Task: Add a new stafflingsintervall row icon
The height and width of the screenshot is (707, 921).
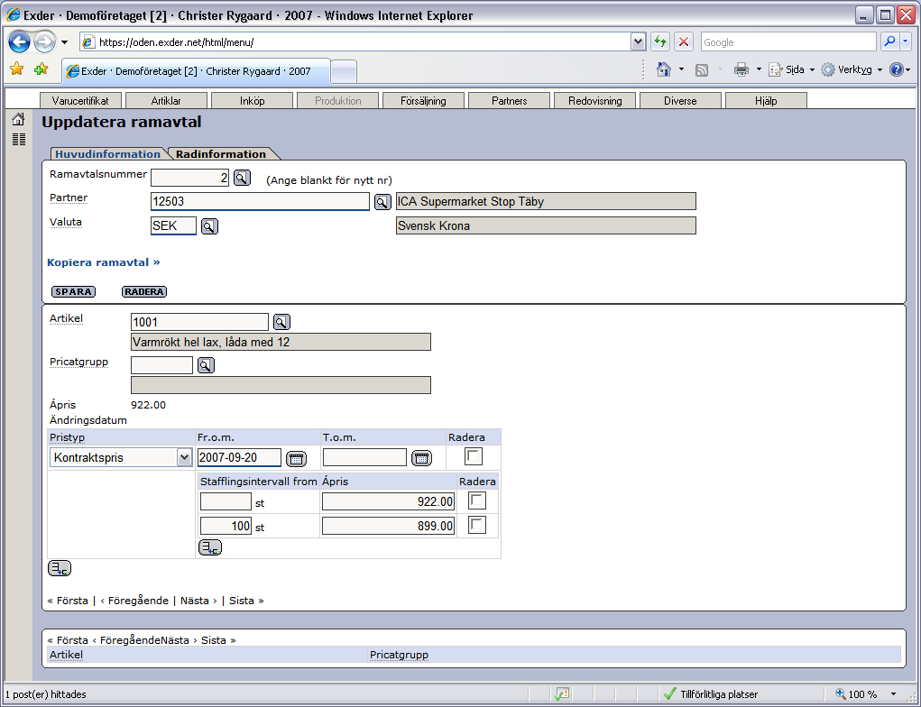Action: [x=210, y=548]
